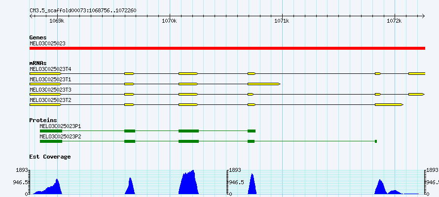Click the tallest EST coverage peak
The image size is (439, 197).
coord(189,182)
